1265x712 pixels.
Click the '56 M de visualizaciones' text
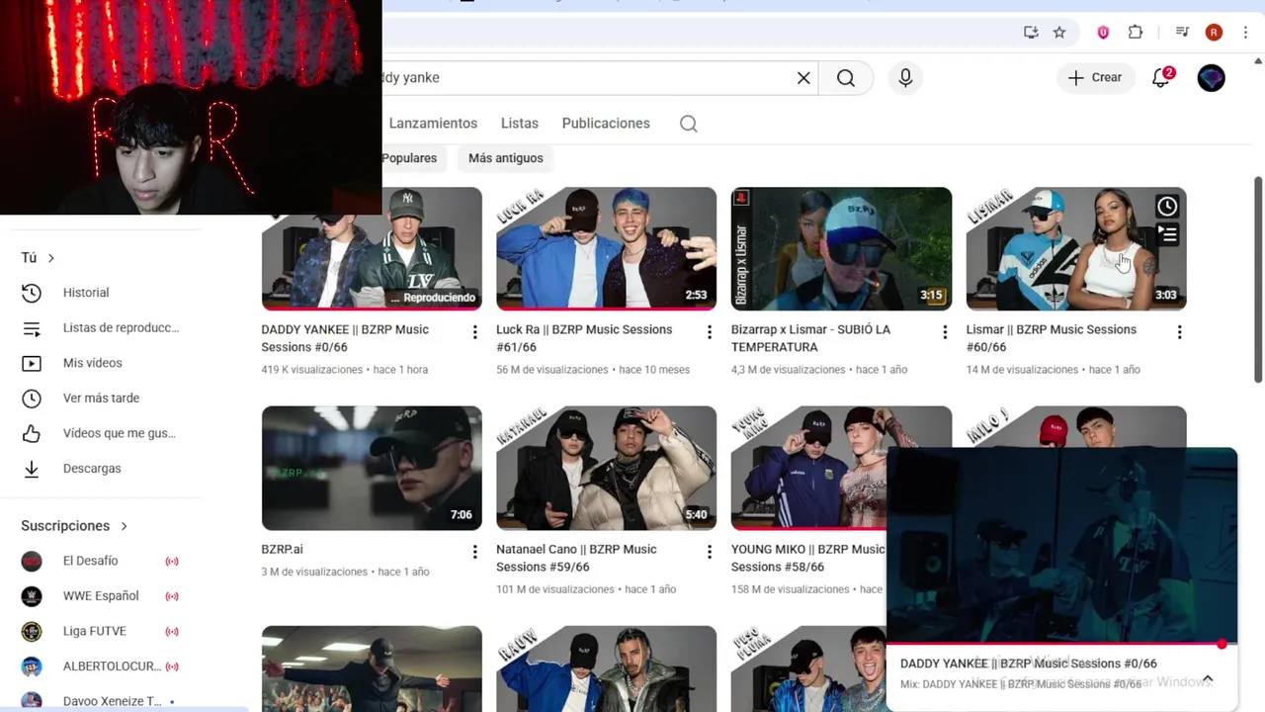point(552,370)
